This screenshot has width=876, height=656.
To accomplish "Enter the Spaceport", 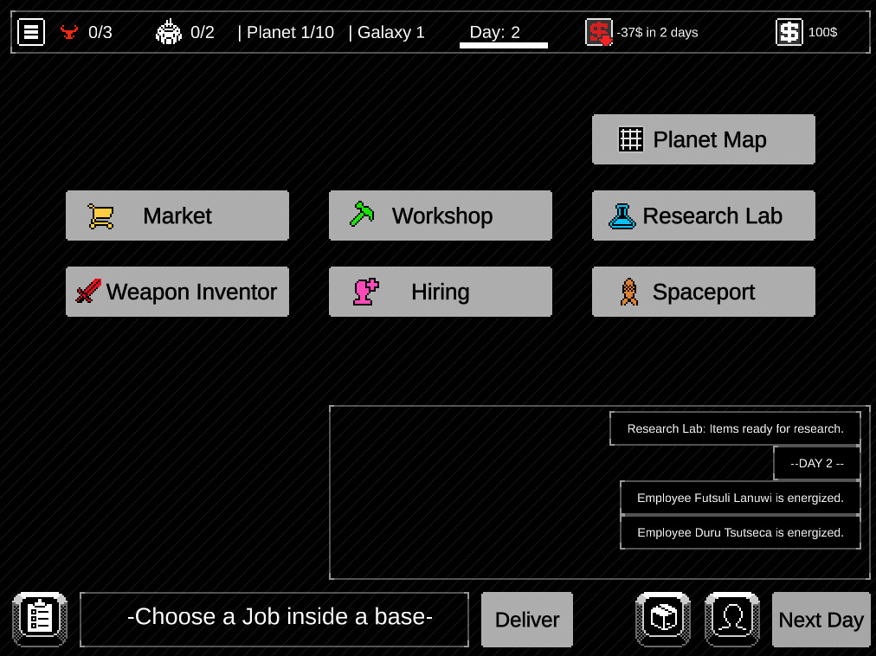I will [x=703, y=292].
